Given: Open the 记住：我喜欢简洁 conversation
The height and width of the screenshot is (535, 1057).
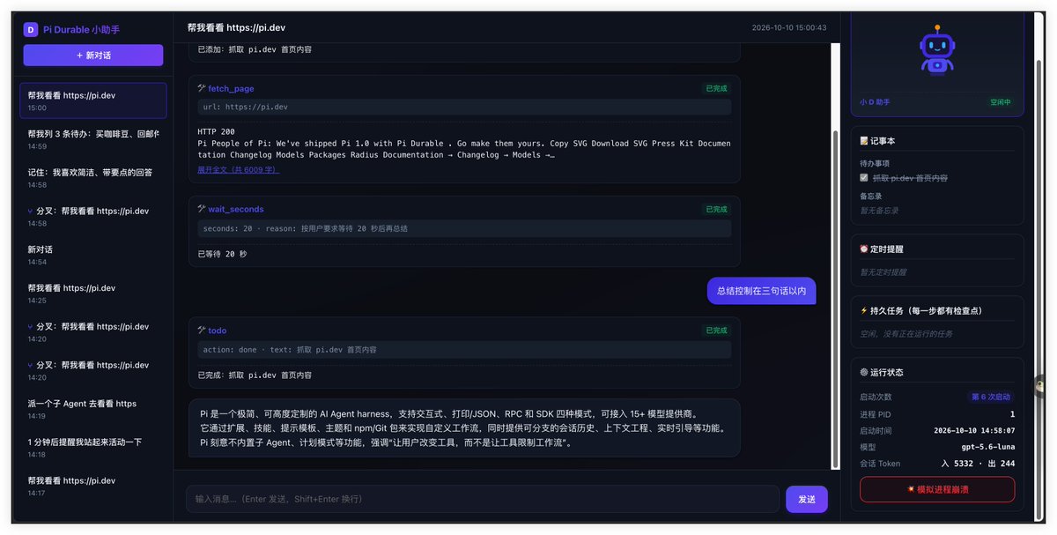Looking at the screenshot, I should [93, 178].
